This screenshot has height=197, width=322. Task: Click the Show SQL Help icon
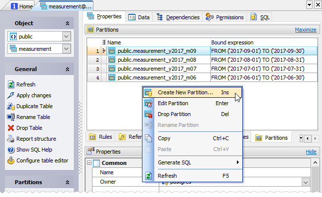tap(11, 150)
